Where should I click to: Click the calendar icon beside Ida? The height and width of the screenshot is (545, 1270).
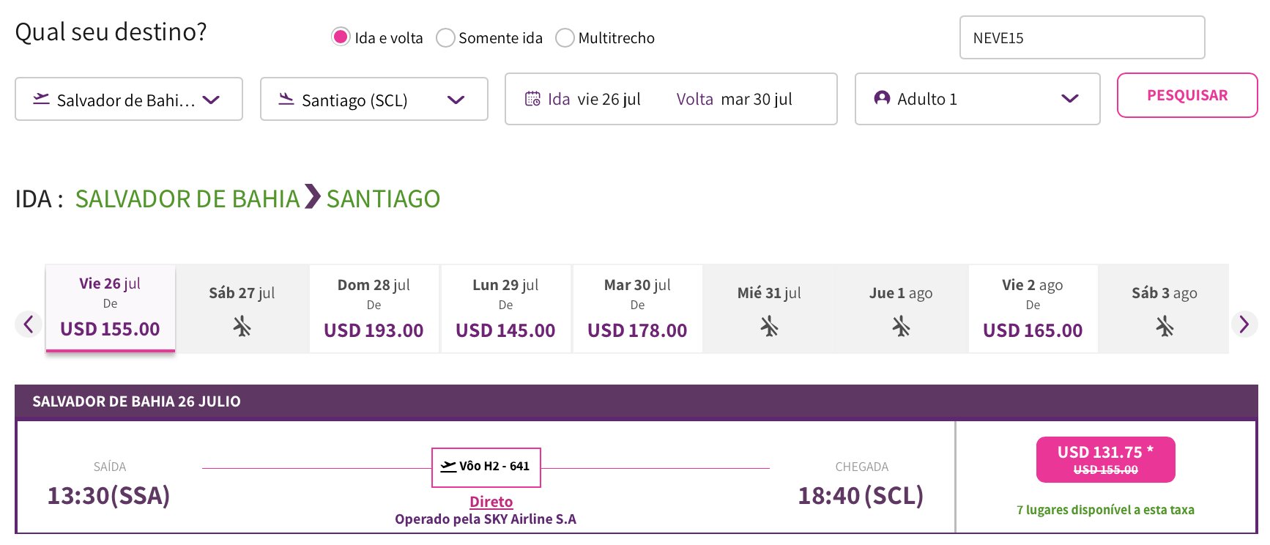coord(532,99)
